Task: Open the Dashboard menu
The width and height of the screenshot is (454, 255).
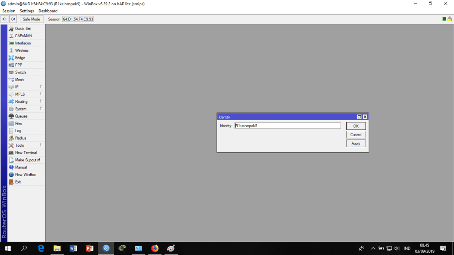Action: pos(48,11)
